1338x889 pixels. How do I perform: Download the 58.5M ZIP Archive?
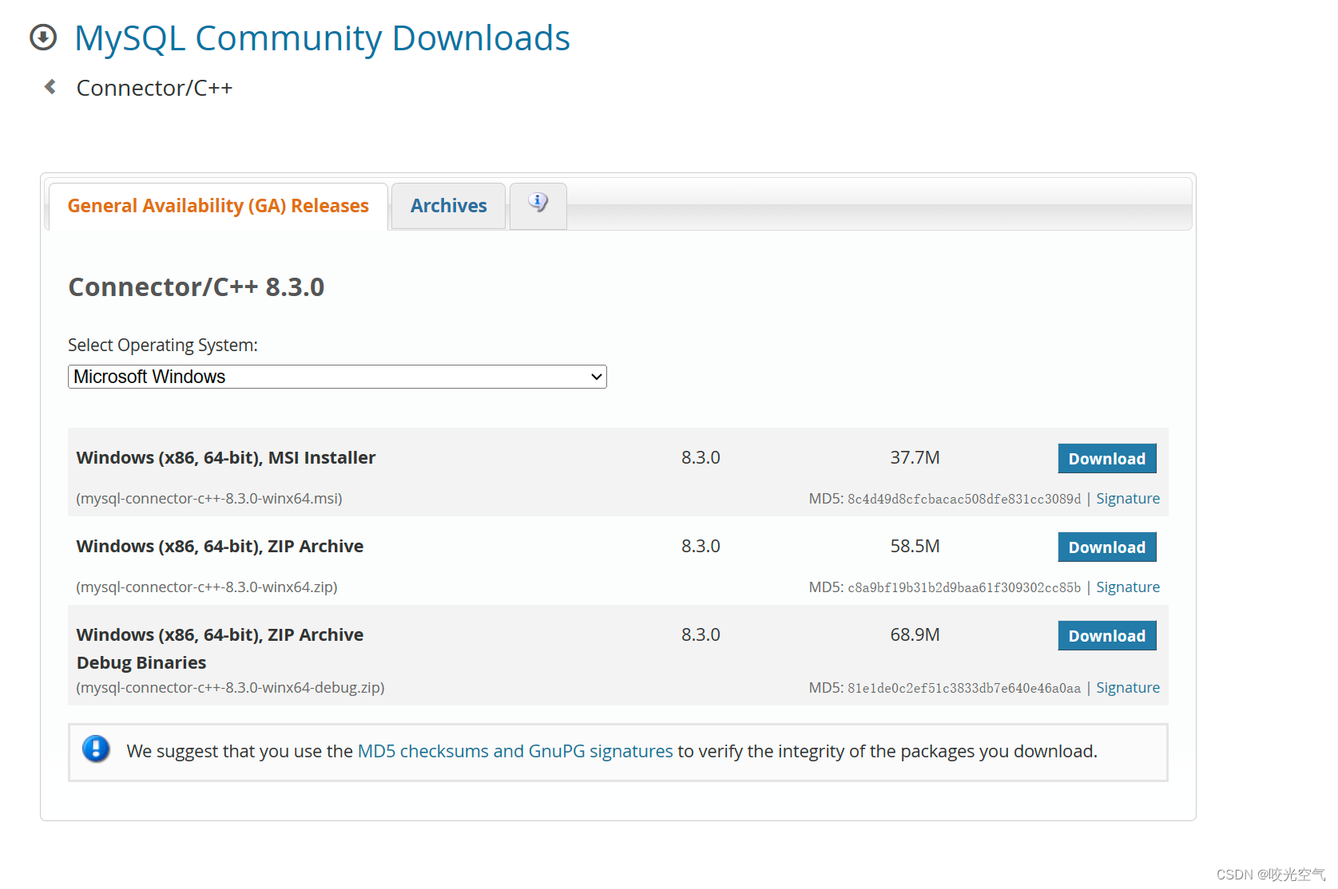tap(1106, 547)
